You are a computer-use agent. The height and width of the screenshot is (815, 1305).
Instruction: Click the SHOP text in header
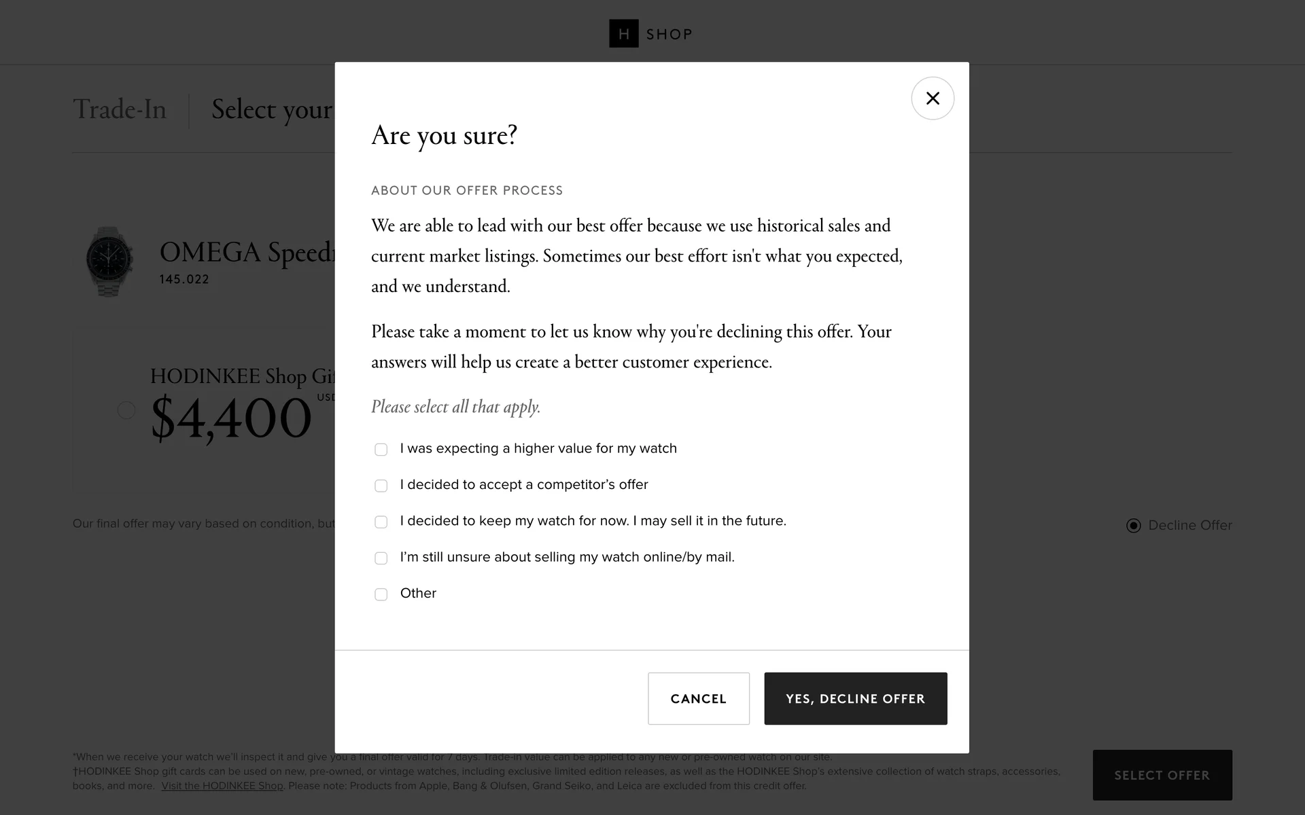click(669, 35)
